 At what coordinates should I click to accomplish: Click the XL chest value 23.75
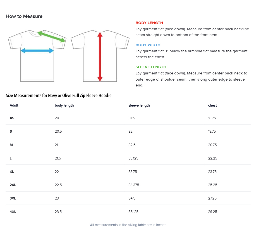pyautogui.click(x=212, y=172)
